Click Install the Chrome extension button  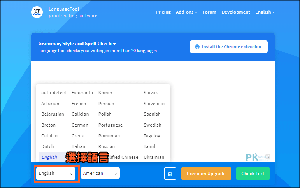click(x=229, y=47)
